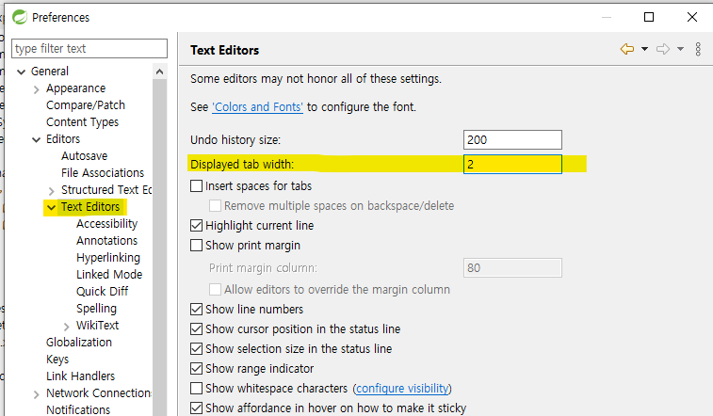Select Keys in the preferences tree
The image size is (713, 416).
pos(57,360)
